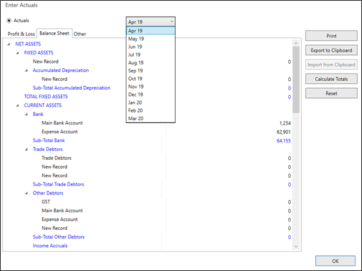Switch to the Profit & Loss tab

coord(21,34)
